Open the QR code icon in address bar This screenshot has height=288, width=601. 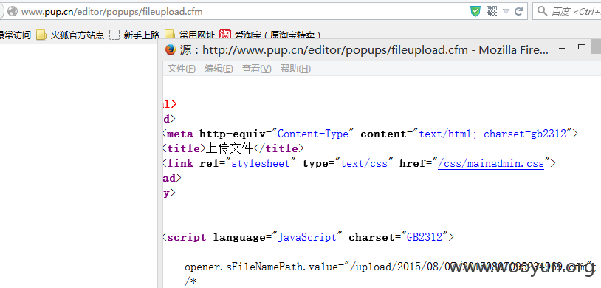pyautogui.click(x=492, y=12)
